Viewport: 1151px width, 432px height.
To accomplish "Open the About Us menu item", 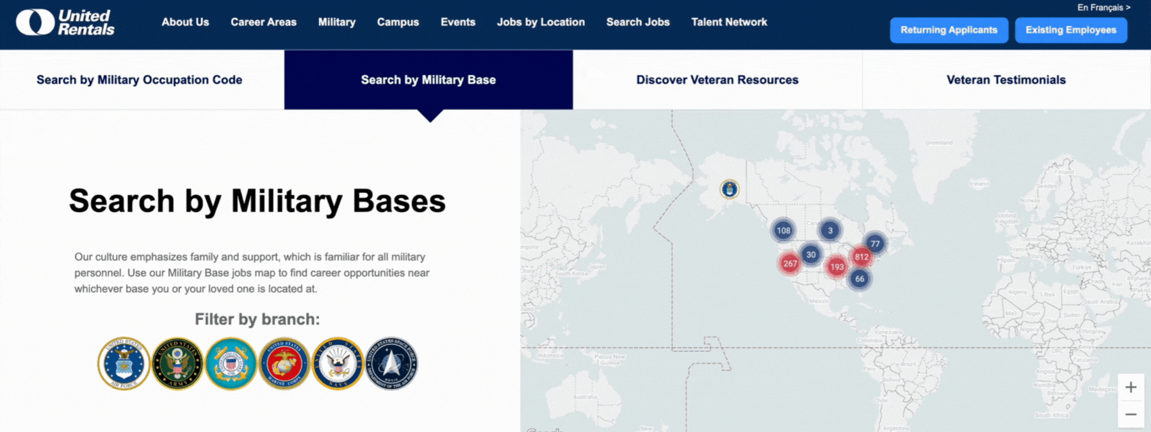I will pyautogui.click(x=185, y=22).
